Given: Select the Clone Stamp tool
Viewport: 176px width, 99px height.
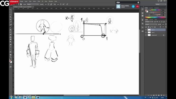Looking at the screenshot, I should click(10, 30).
